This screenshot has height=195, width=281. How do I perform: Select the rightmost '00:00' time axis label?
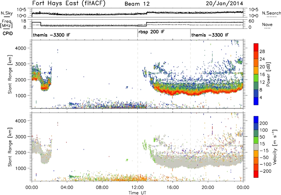(243, 188)
